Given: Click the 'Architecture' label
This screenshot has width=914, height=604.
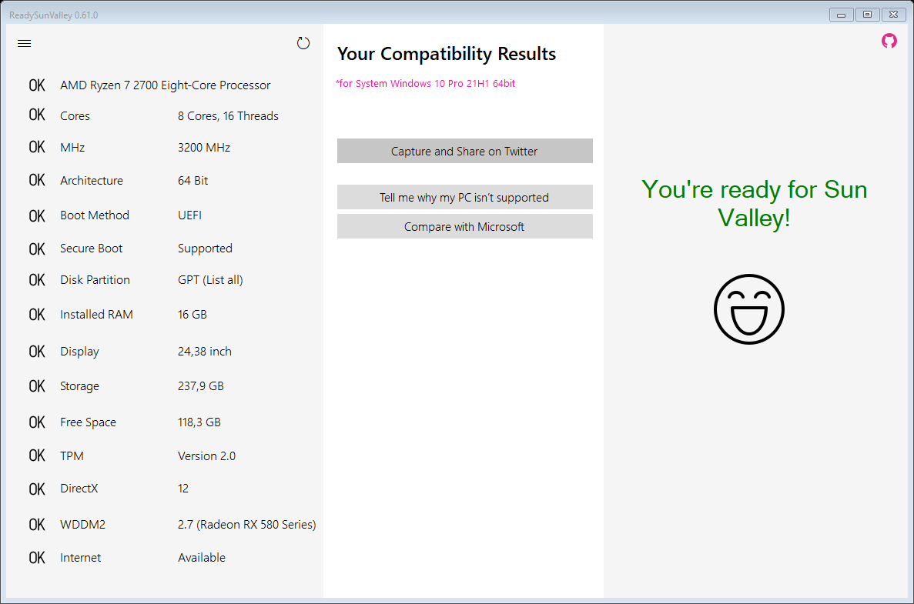Looking at the screenshot, I should pyautogui.click(x=92, y=181).
